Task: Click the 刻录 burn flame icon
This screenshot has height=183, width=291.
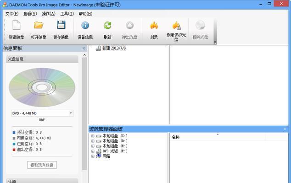Action: pyautogui.click(x=154, y=25)
